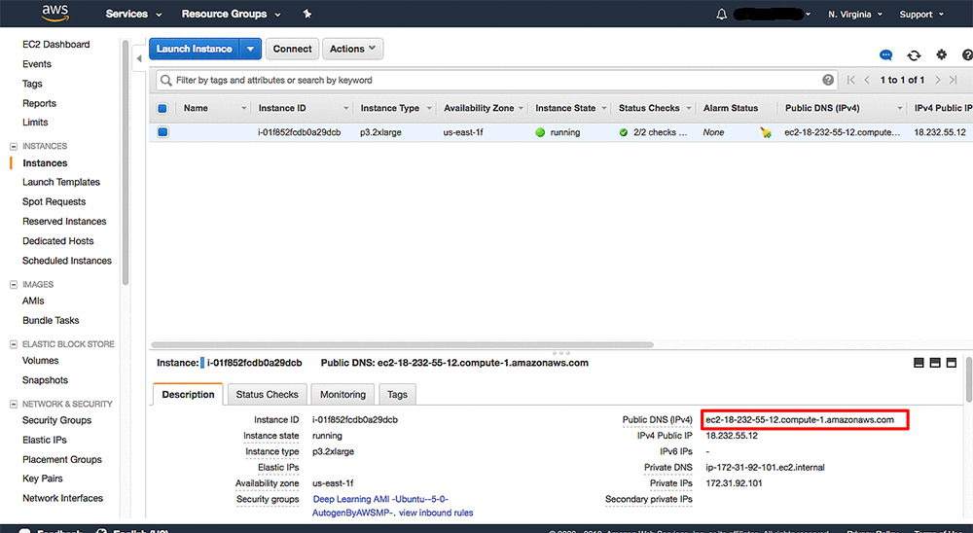Open the pin shortcuts icon in top bar
The width and height of the screenshot is (973, 533).
[x=307, y=14]
